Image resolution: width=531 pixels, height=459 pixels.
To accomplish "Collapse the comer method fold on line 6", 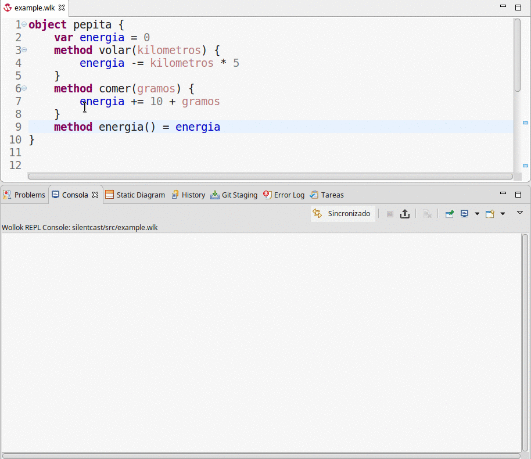I will 24,88.
